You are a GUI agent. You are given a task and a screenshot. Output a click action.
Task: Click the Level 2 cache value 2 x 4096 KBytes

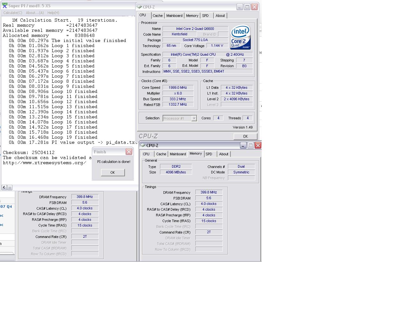[236, 99]
